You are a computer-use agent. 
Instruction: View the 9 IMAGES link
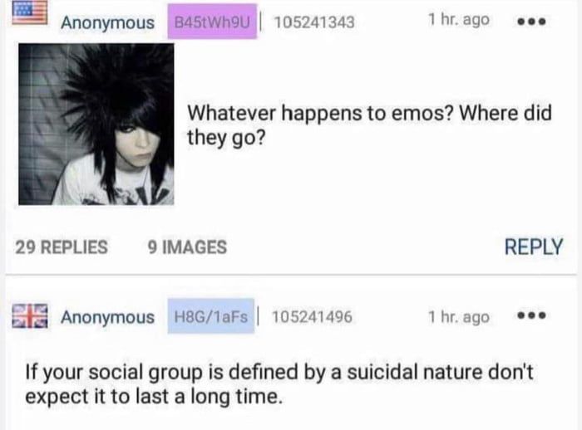(x=187, y=247)
